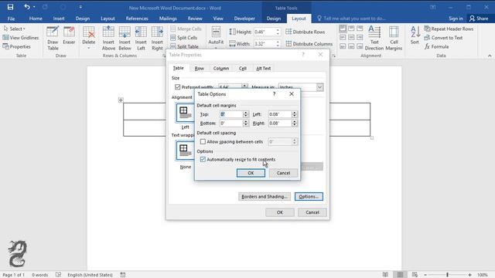The image size is (495, 278).
Task: Enable Allow spacing between cells
Action: (x=203, y=141)
